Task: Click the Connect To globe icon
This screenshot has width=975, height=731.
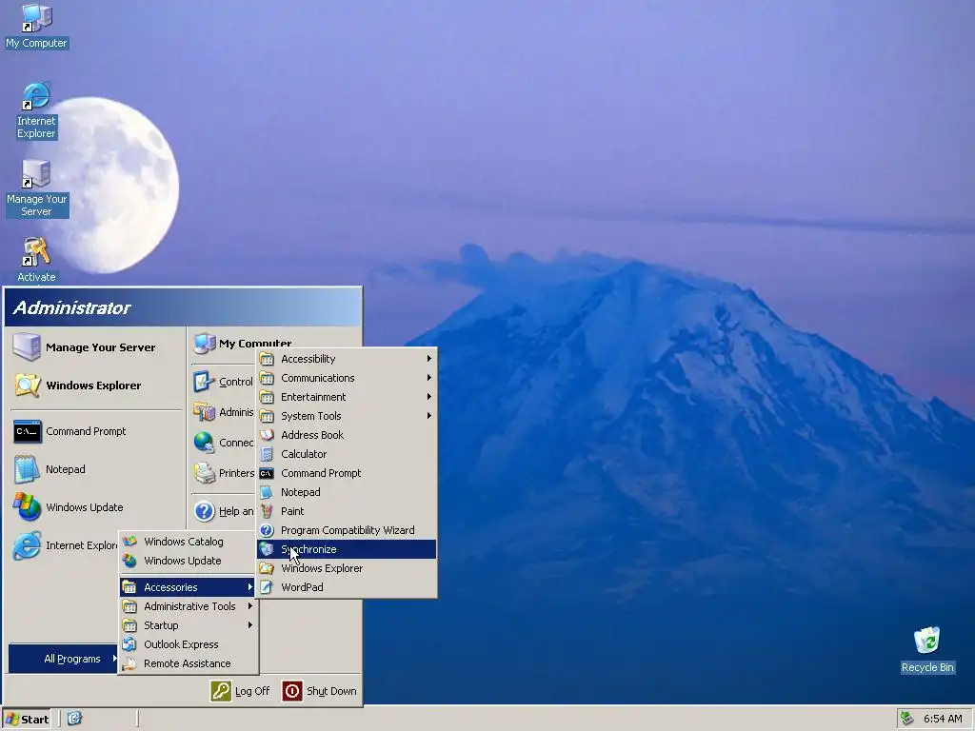Action: click(204, 443)
